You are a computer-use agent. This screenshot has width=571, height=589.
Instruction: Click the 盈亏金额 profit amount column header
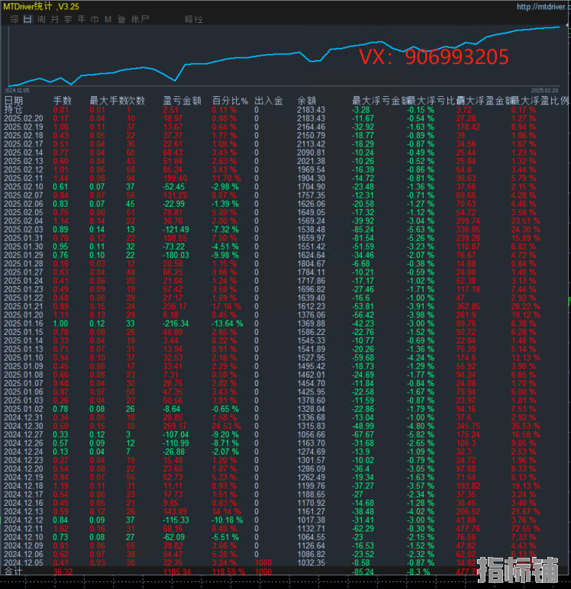182,100
